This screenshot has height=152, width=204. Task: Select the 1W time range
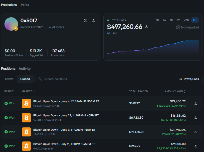coord(164,20)
